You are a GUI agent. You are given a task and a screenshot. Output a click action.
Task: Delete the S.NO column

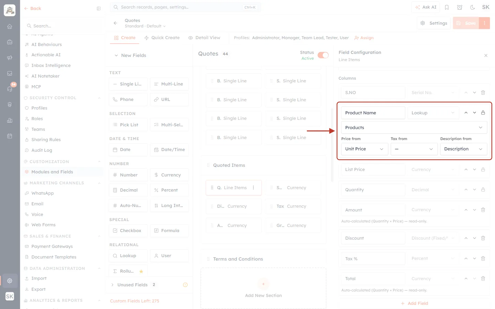click(x=483, y=93)
